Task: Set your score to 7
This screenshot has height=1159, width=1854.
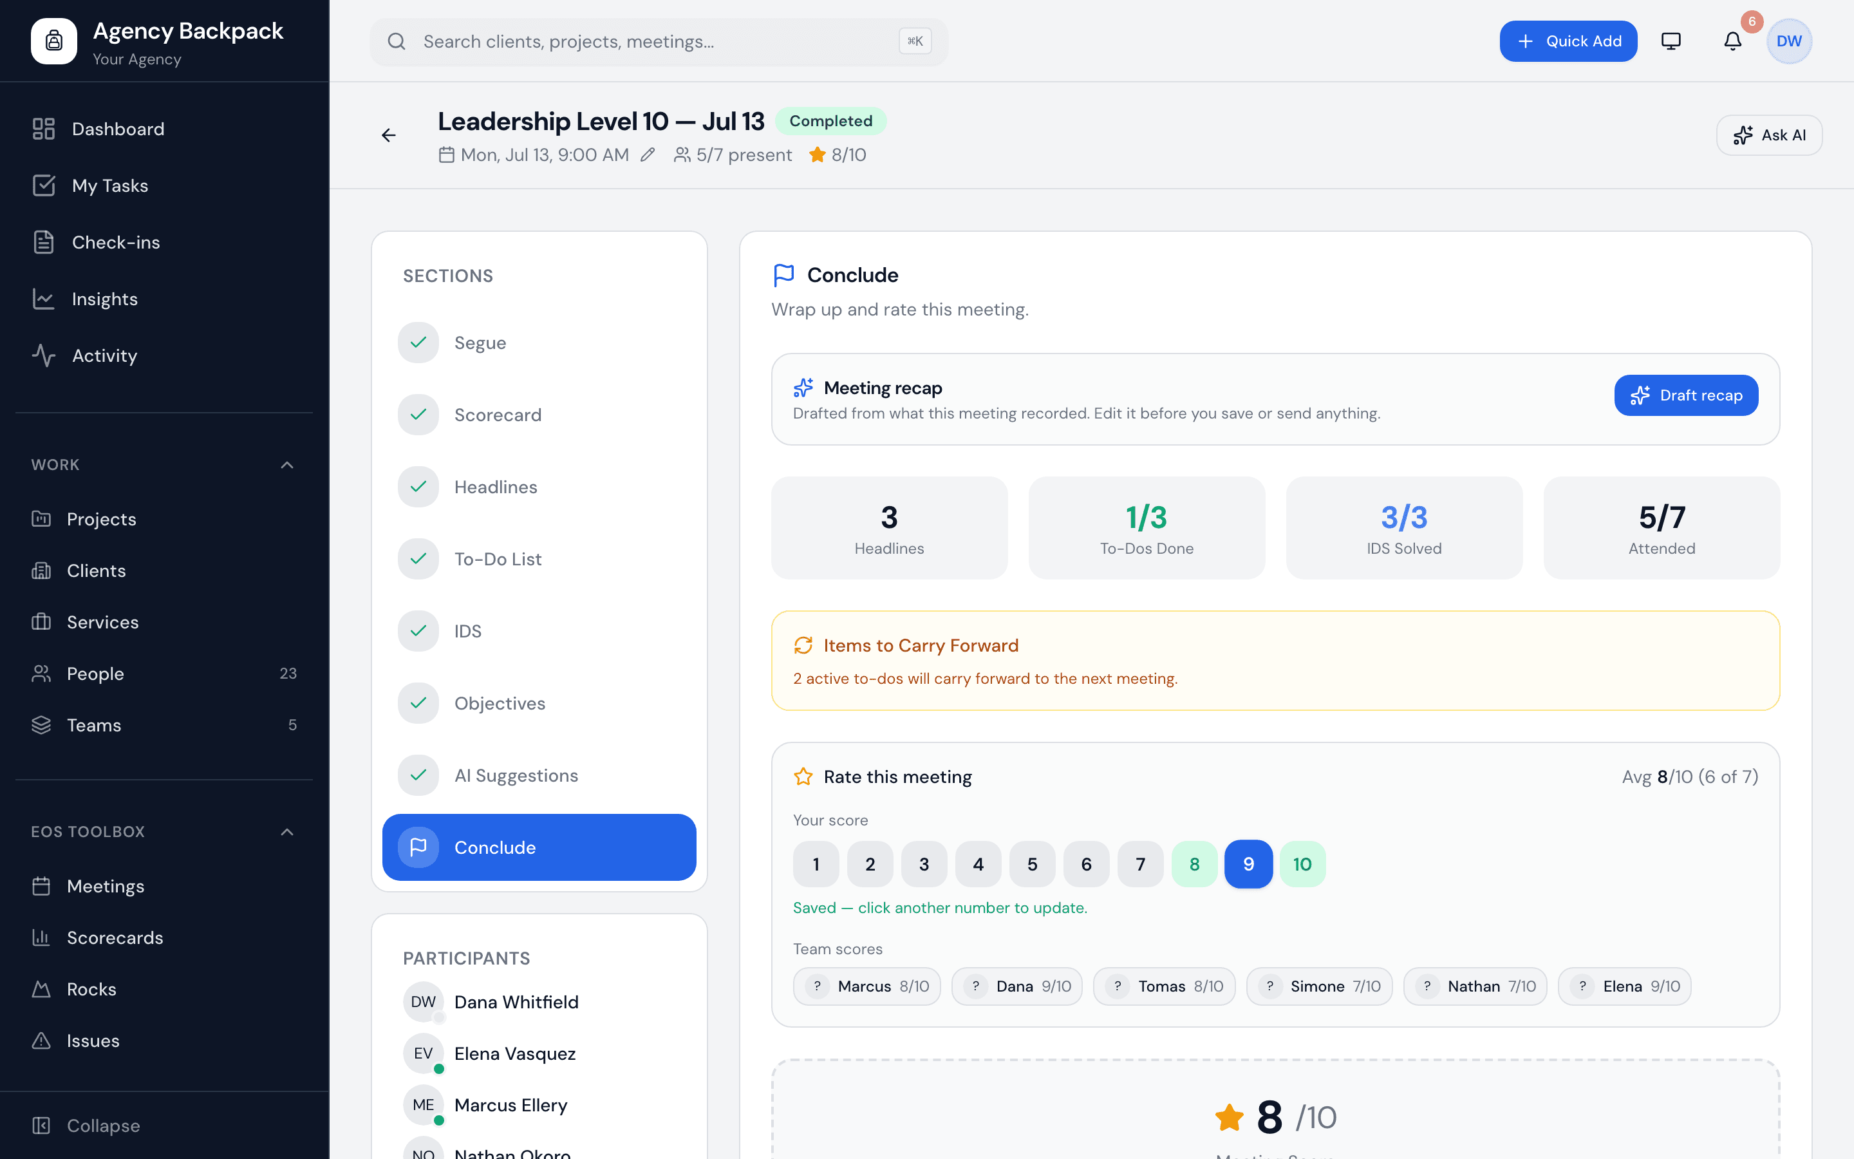Action: (1141, 864)
